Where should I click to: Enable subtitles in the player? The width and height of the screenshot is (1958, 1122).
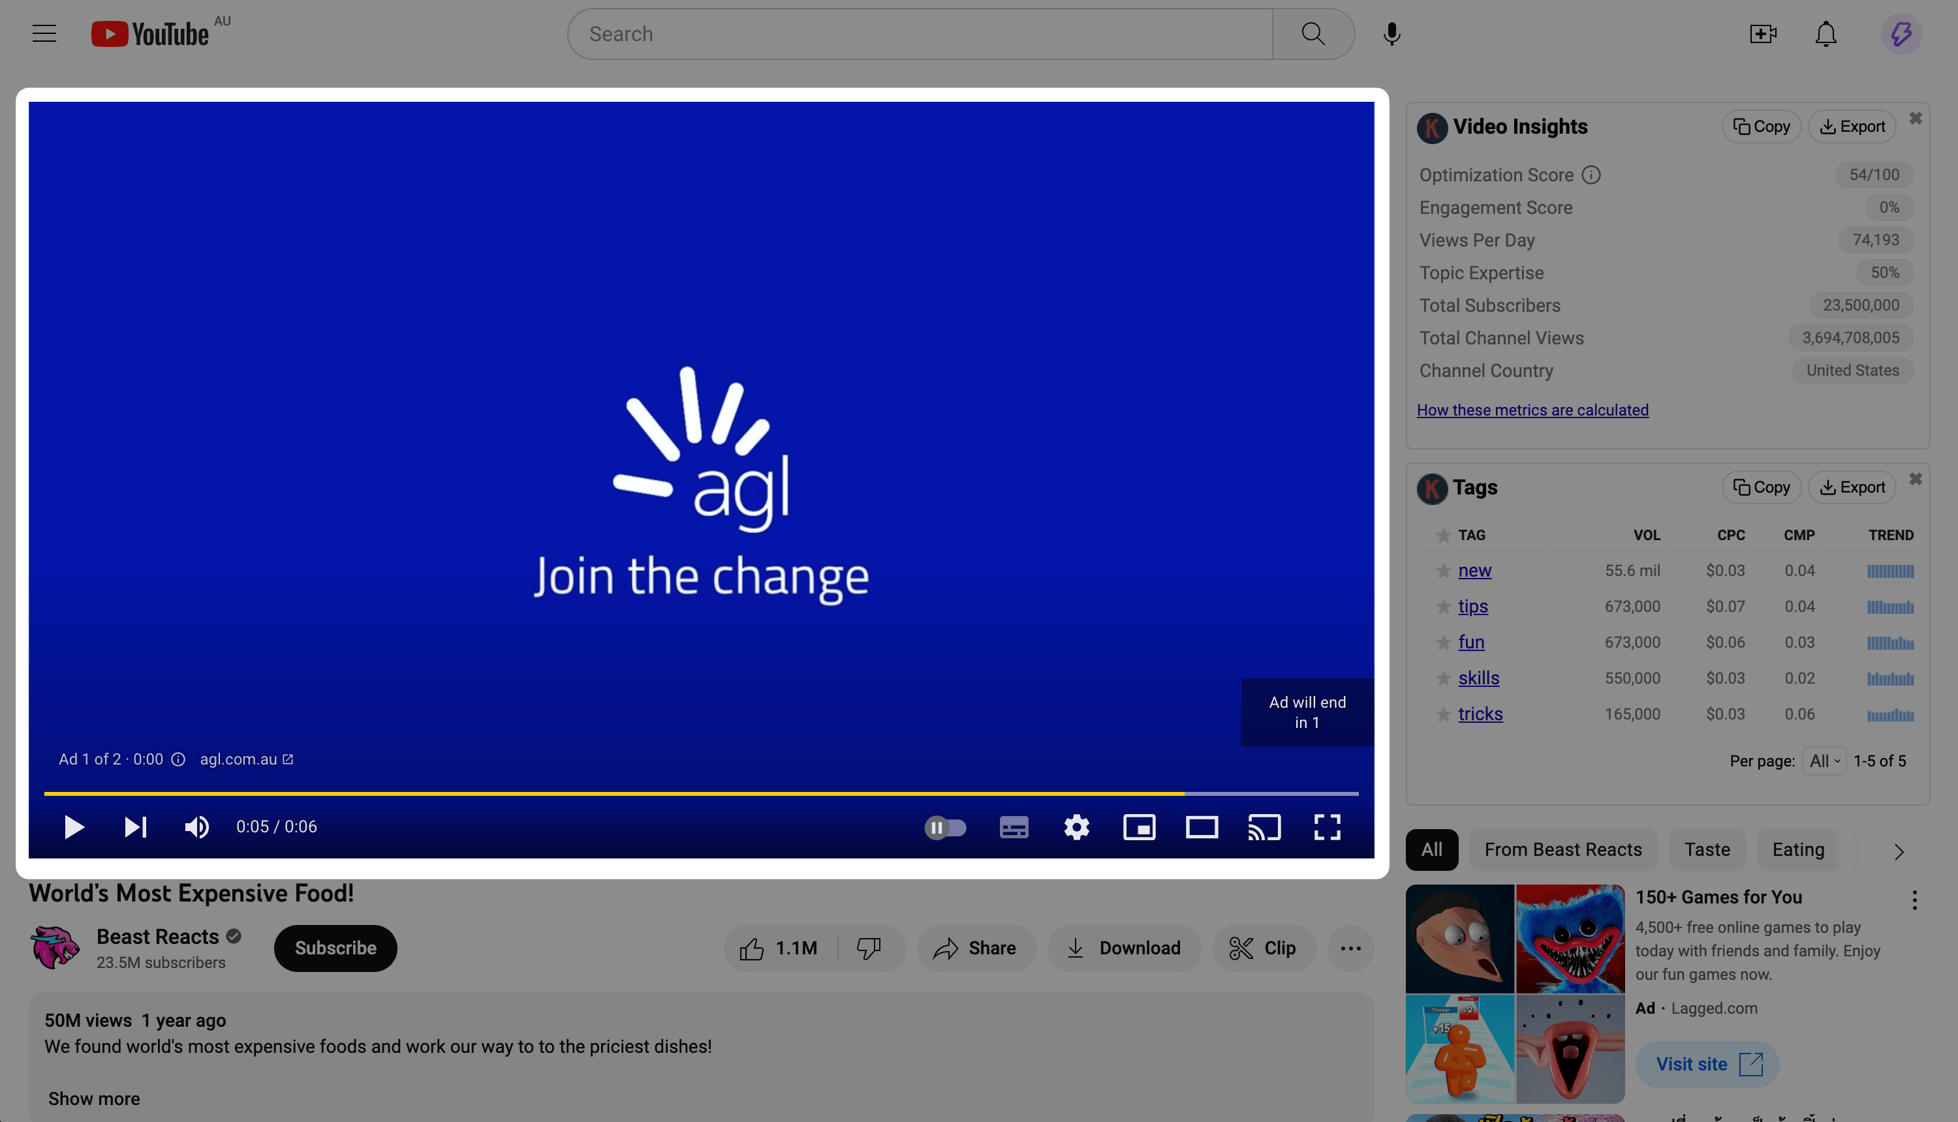tap(1014, 827)
